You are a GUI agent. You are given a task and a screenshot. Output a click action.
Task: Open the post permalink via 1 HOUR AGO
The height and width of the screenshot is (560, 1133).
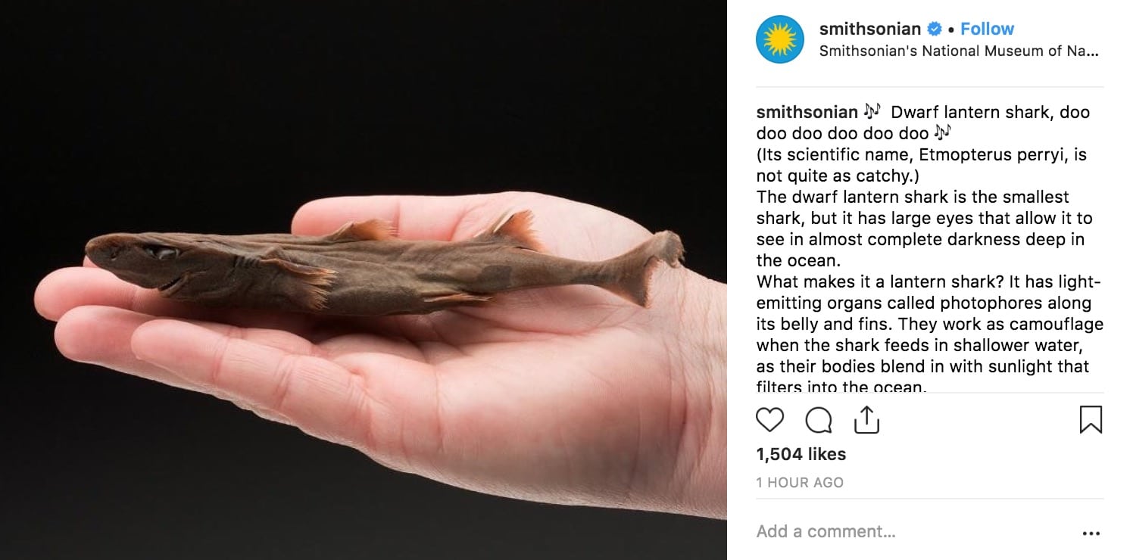coord(800,482)
